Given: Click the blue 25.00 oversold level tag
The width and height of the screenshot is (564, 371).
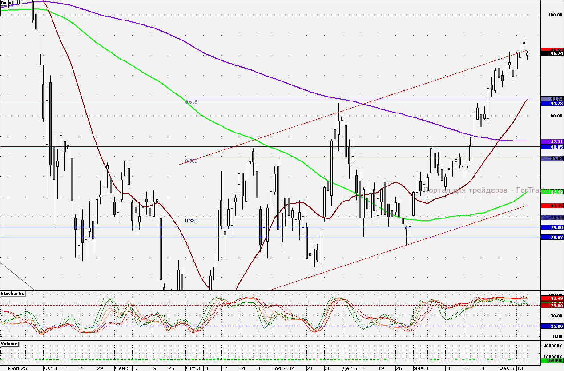Looking at the screenshot, I should 552,326.
